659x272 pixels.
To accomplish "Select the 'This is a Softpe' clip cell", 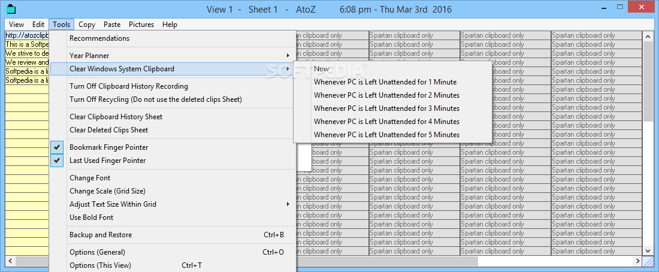I will (x=27, y=44).
